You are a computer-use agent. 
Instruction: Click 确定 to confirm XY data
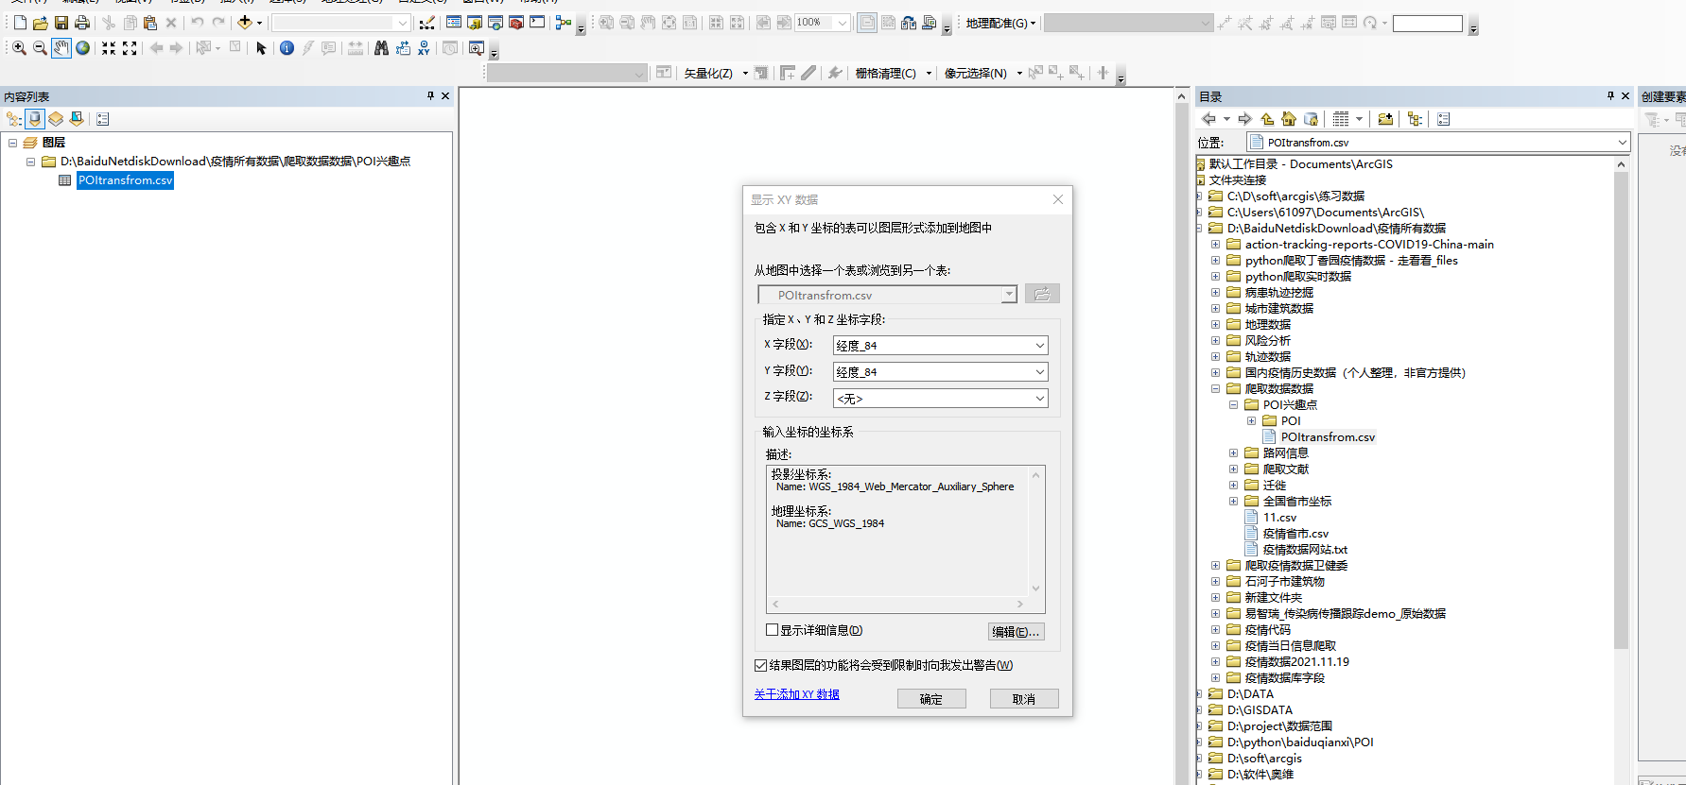[931, 699]
